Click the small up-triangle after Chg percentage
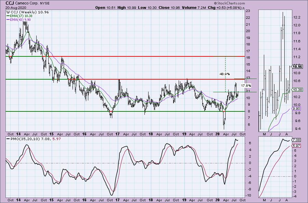The image size is (308, 203). (x=244, y=8)
